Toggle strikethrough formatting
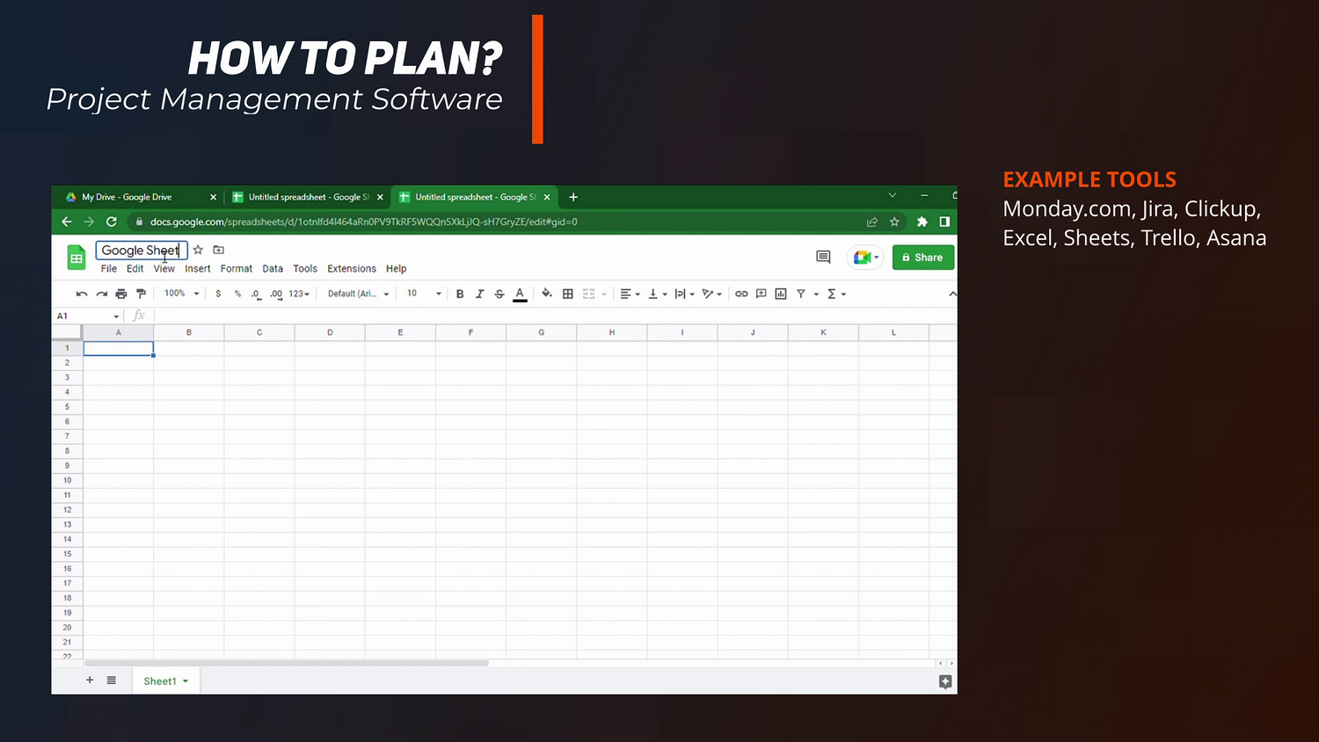The width and height of the screenshot is (1319, 742). tap(499, 294)
